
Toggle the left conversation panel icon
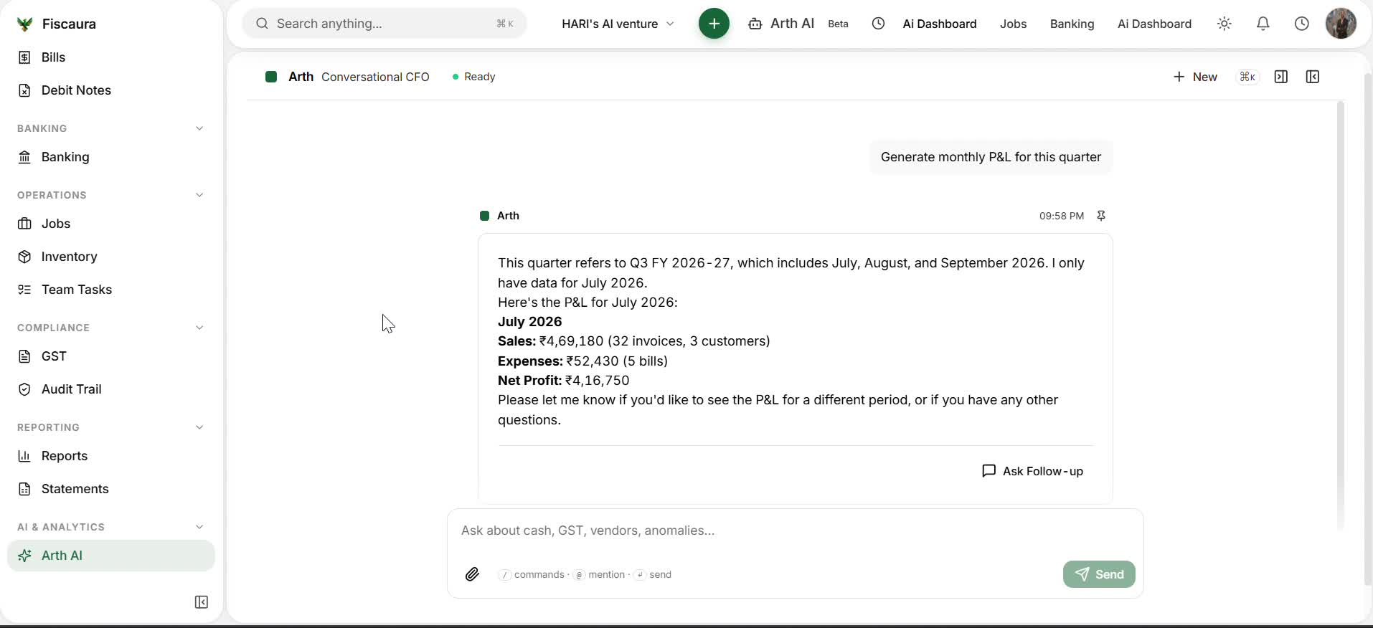coord(1313,77)
